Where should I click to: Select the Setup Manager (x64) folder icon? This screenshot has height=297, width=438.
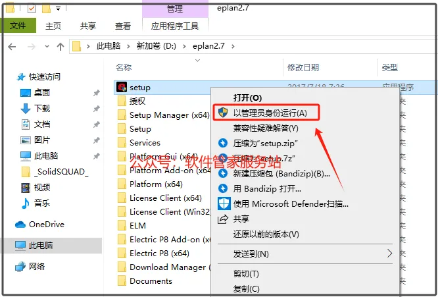pyautogui.click(x=122, y=115)
